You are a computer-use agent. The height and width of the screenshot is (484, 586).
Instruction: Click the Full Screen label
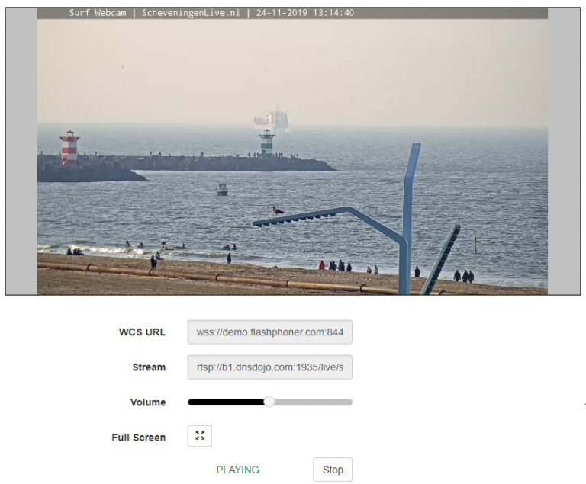tap(138, 438)
